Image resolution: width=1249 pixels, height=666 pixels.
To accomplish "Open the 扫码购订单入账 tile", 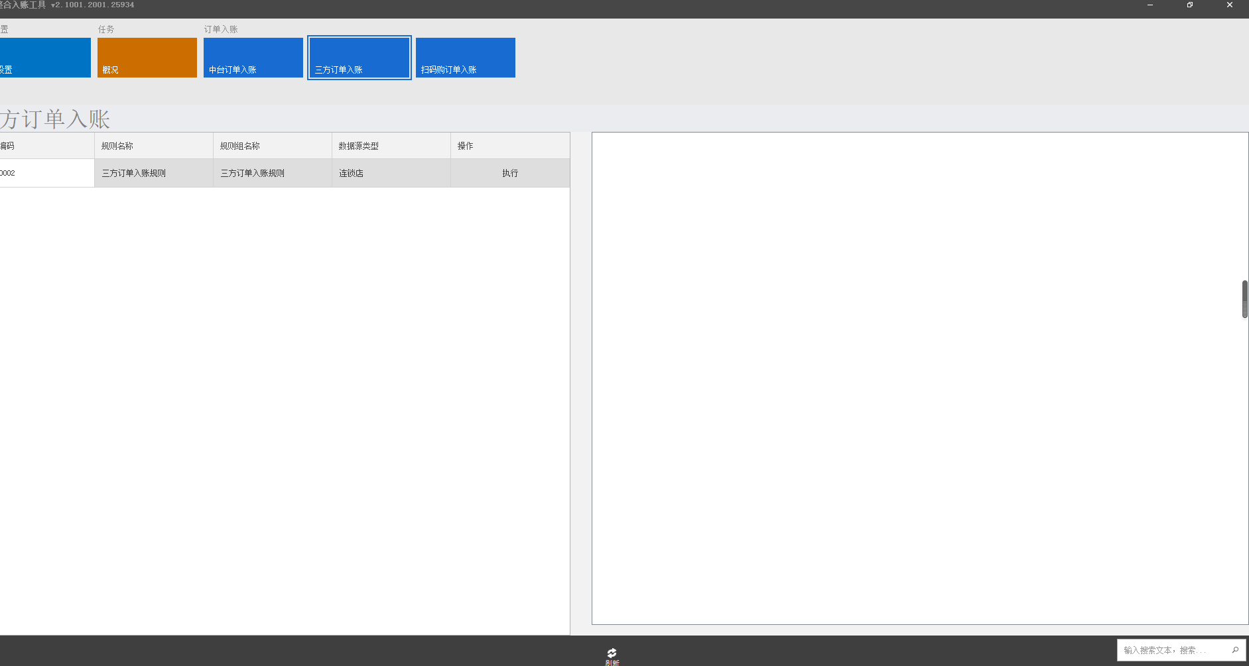I will point(465,58).
